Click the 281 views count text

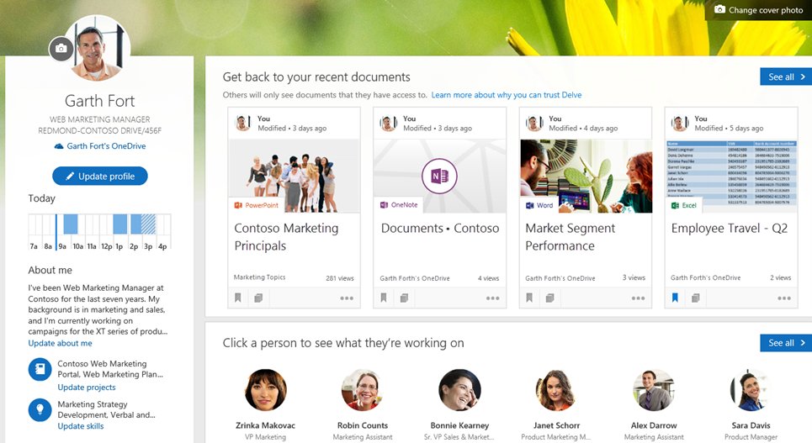click(x=340, y=278)
